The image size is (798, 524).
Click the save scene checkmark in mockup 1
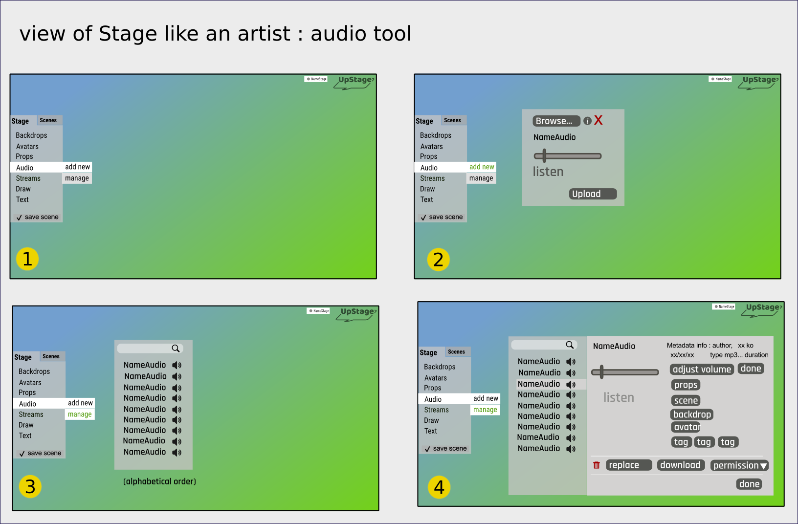tap(19, 218)
